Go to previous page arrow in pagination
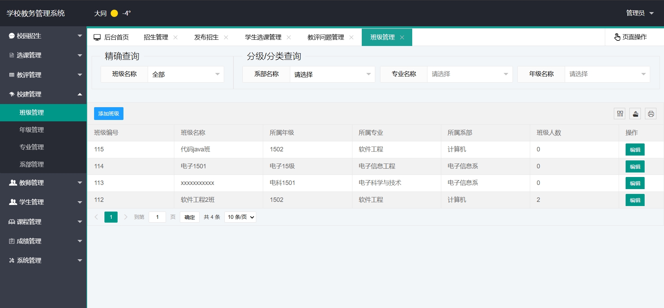664x308 pixels. [96, 217]
